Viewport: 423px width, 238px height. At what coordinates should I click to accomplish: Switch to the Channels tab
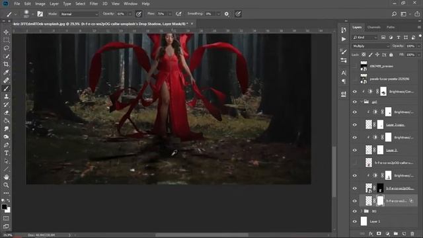coord(374,27)
